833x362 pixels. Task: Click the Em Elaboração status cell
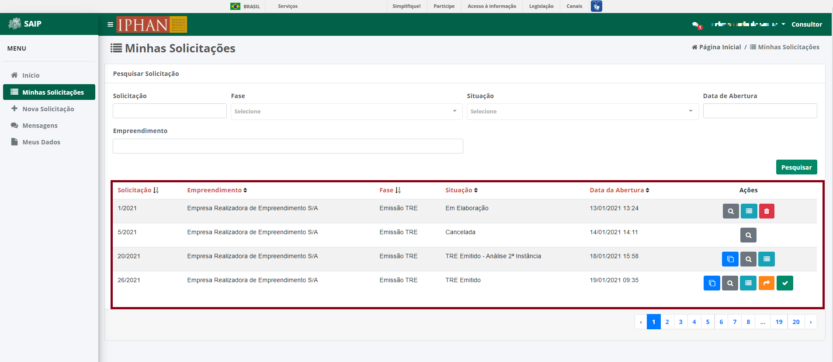[x=467, y=208]
